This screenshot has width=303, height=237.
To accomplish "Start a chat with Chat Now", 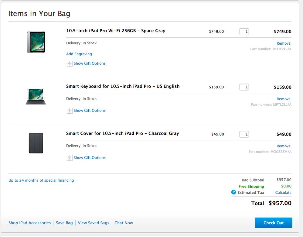I will coord(124,223).
